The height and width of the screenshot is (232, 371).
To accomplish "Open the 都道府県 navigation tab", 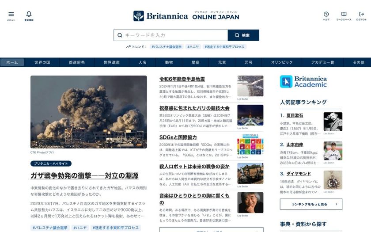I will [x=77, y=62].
